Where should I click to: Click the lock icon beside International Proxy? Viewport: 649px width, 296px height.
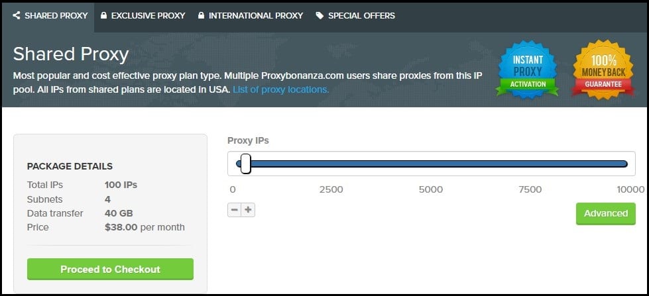pyautogui.click(x=202, y=15)
